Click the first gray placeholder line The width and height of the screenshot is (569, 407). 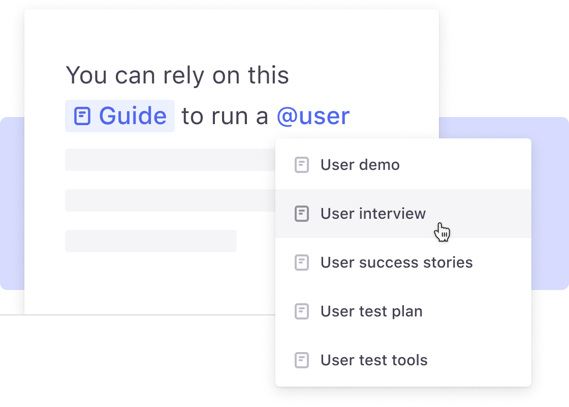coord(170,160)
